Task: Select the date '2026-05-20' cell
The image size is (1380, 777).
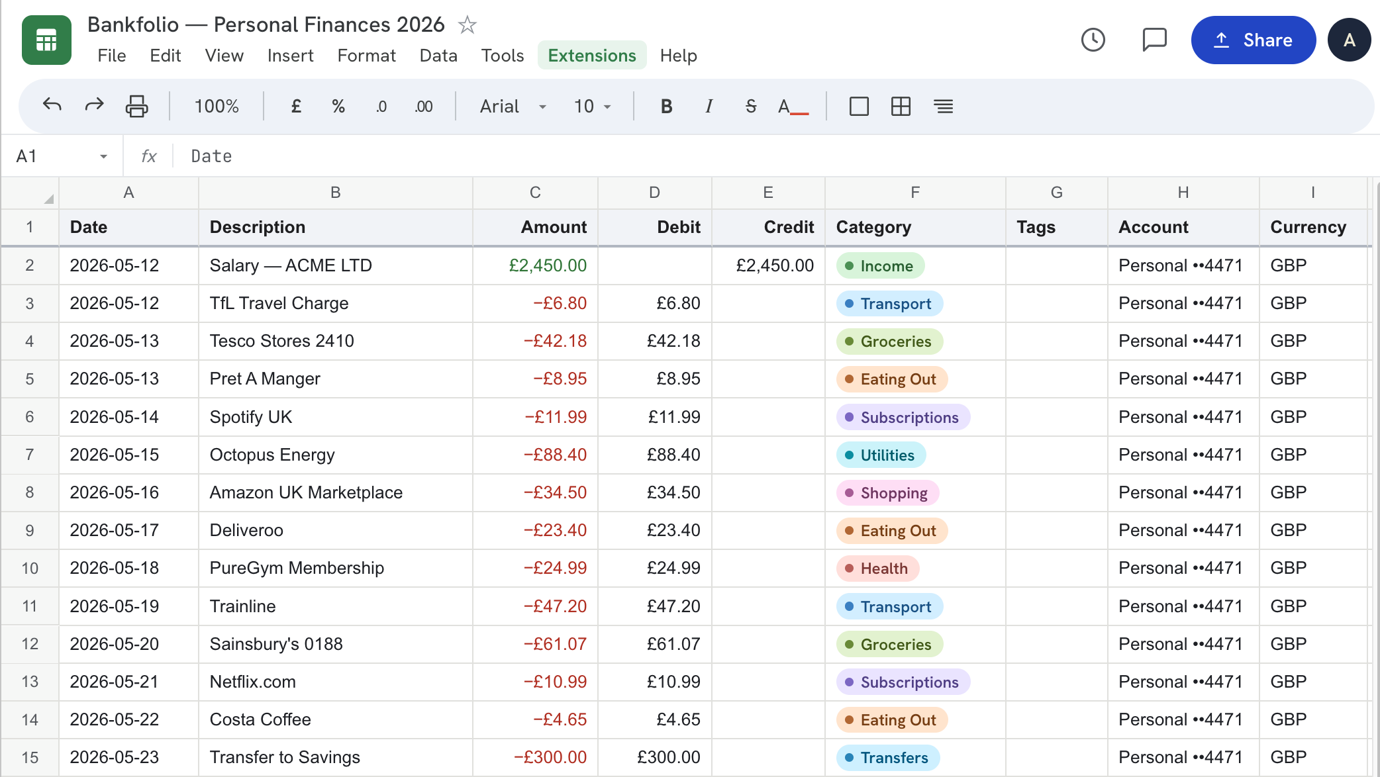Action: pyautogui.click(x=128, y=644)
